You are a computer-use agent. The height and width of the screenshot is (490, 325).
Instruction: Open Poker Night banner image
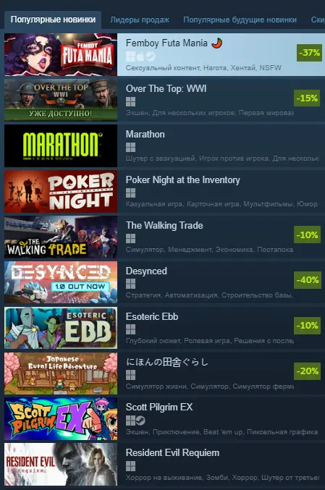click(x=61, y=192)
